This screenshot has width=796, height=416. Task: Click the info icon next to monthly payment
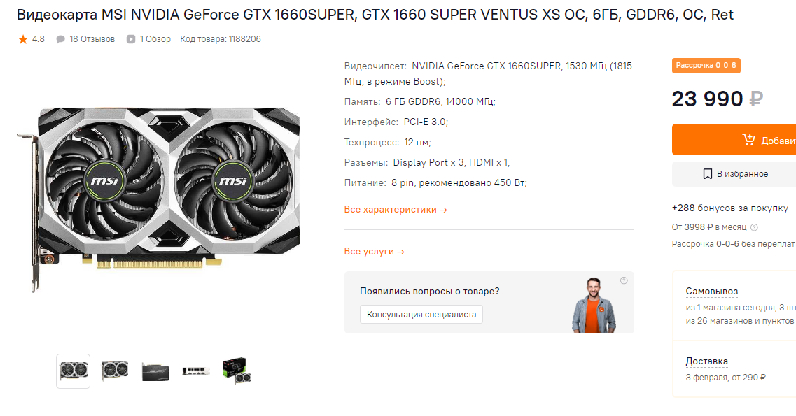755,227
